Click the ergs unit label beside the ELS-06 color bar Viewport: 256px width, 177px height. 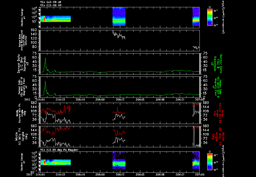(223, 17)
